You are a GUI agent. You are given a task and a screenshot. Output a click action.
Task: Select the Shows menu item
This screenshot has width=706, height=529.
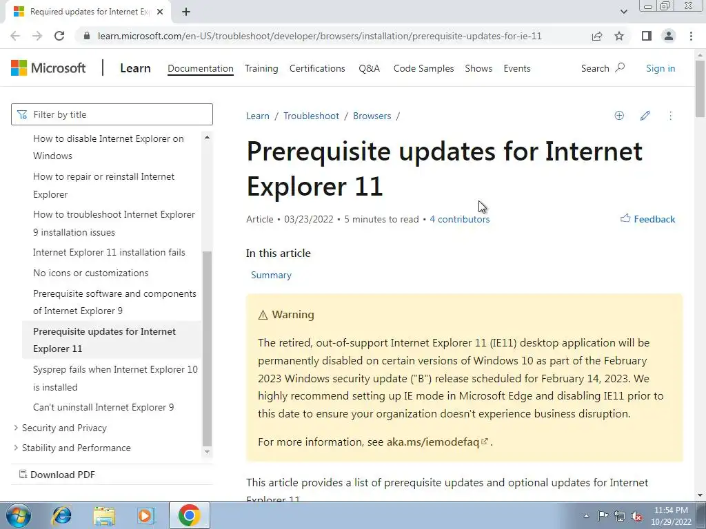pyautogui.click(x=478, y=68)
